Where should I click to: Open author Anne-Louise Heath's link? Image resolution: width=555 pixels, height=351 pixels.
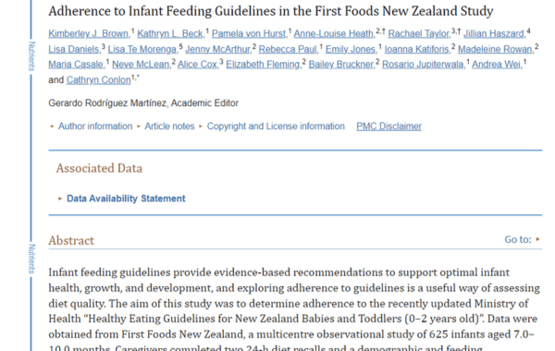click(x=334, y=33)
